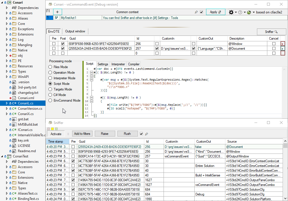The image size is (288, 201).
Task: Click the pin icon next to Common context
Action: tap(196, 12)
